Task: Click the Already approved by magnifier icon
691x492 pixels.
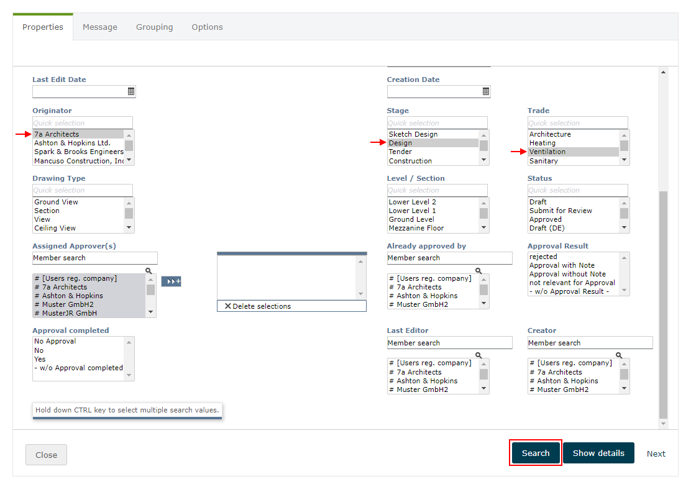Action: click(x=478, y=271)
